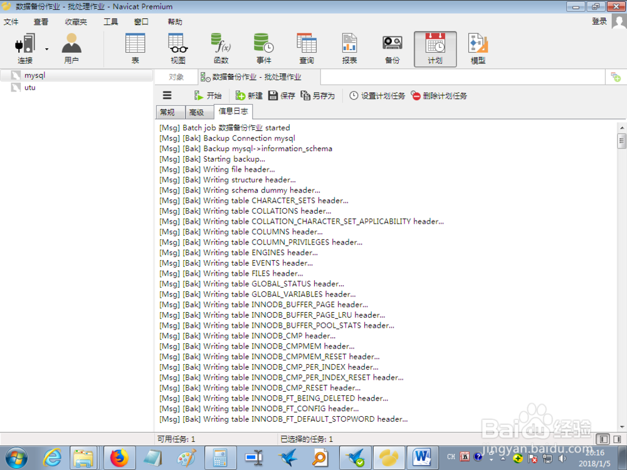Select log line 'Writing table INNODB_CMP header...'
Viewport: 627px width, 470px height.
pyautogui.click(x=247, y=335)
